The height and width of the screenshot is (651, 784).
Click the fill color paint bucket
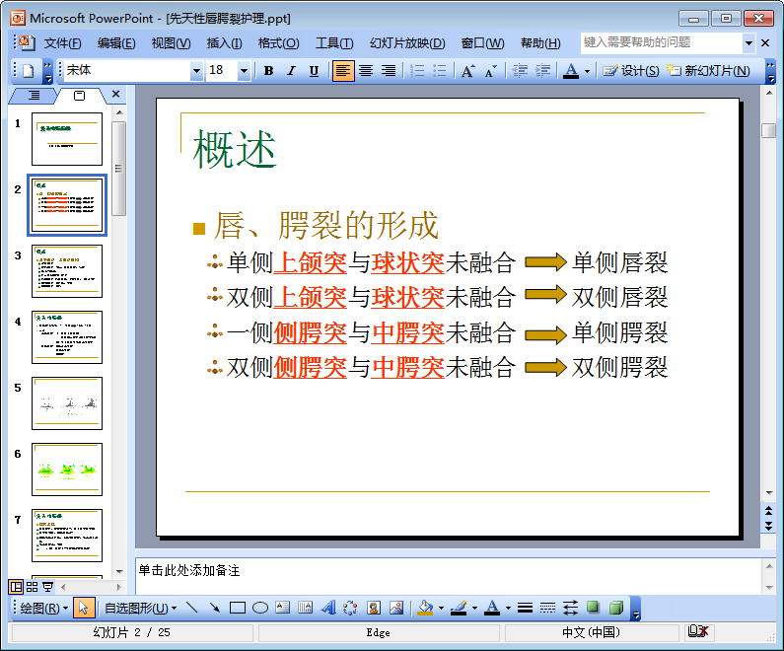pyautogui.click(x=424, y=608)
